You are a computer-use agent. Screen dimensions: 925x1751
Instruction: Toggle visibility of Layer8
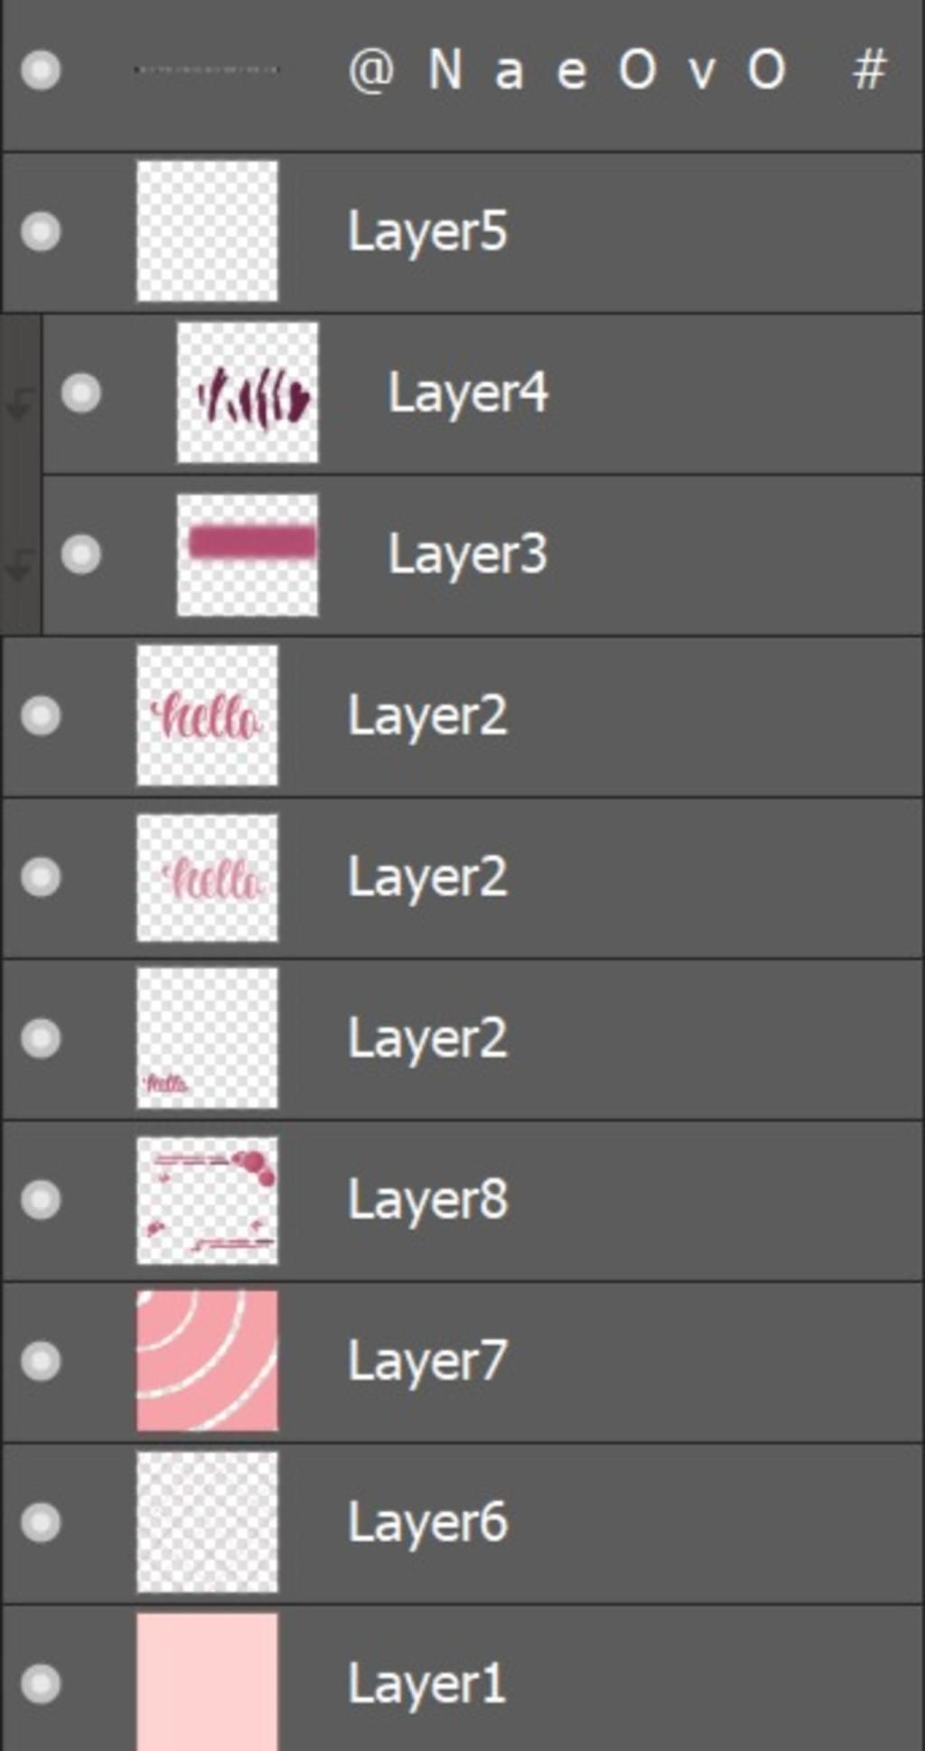(41, 1200)
